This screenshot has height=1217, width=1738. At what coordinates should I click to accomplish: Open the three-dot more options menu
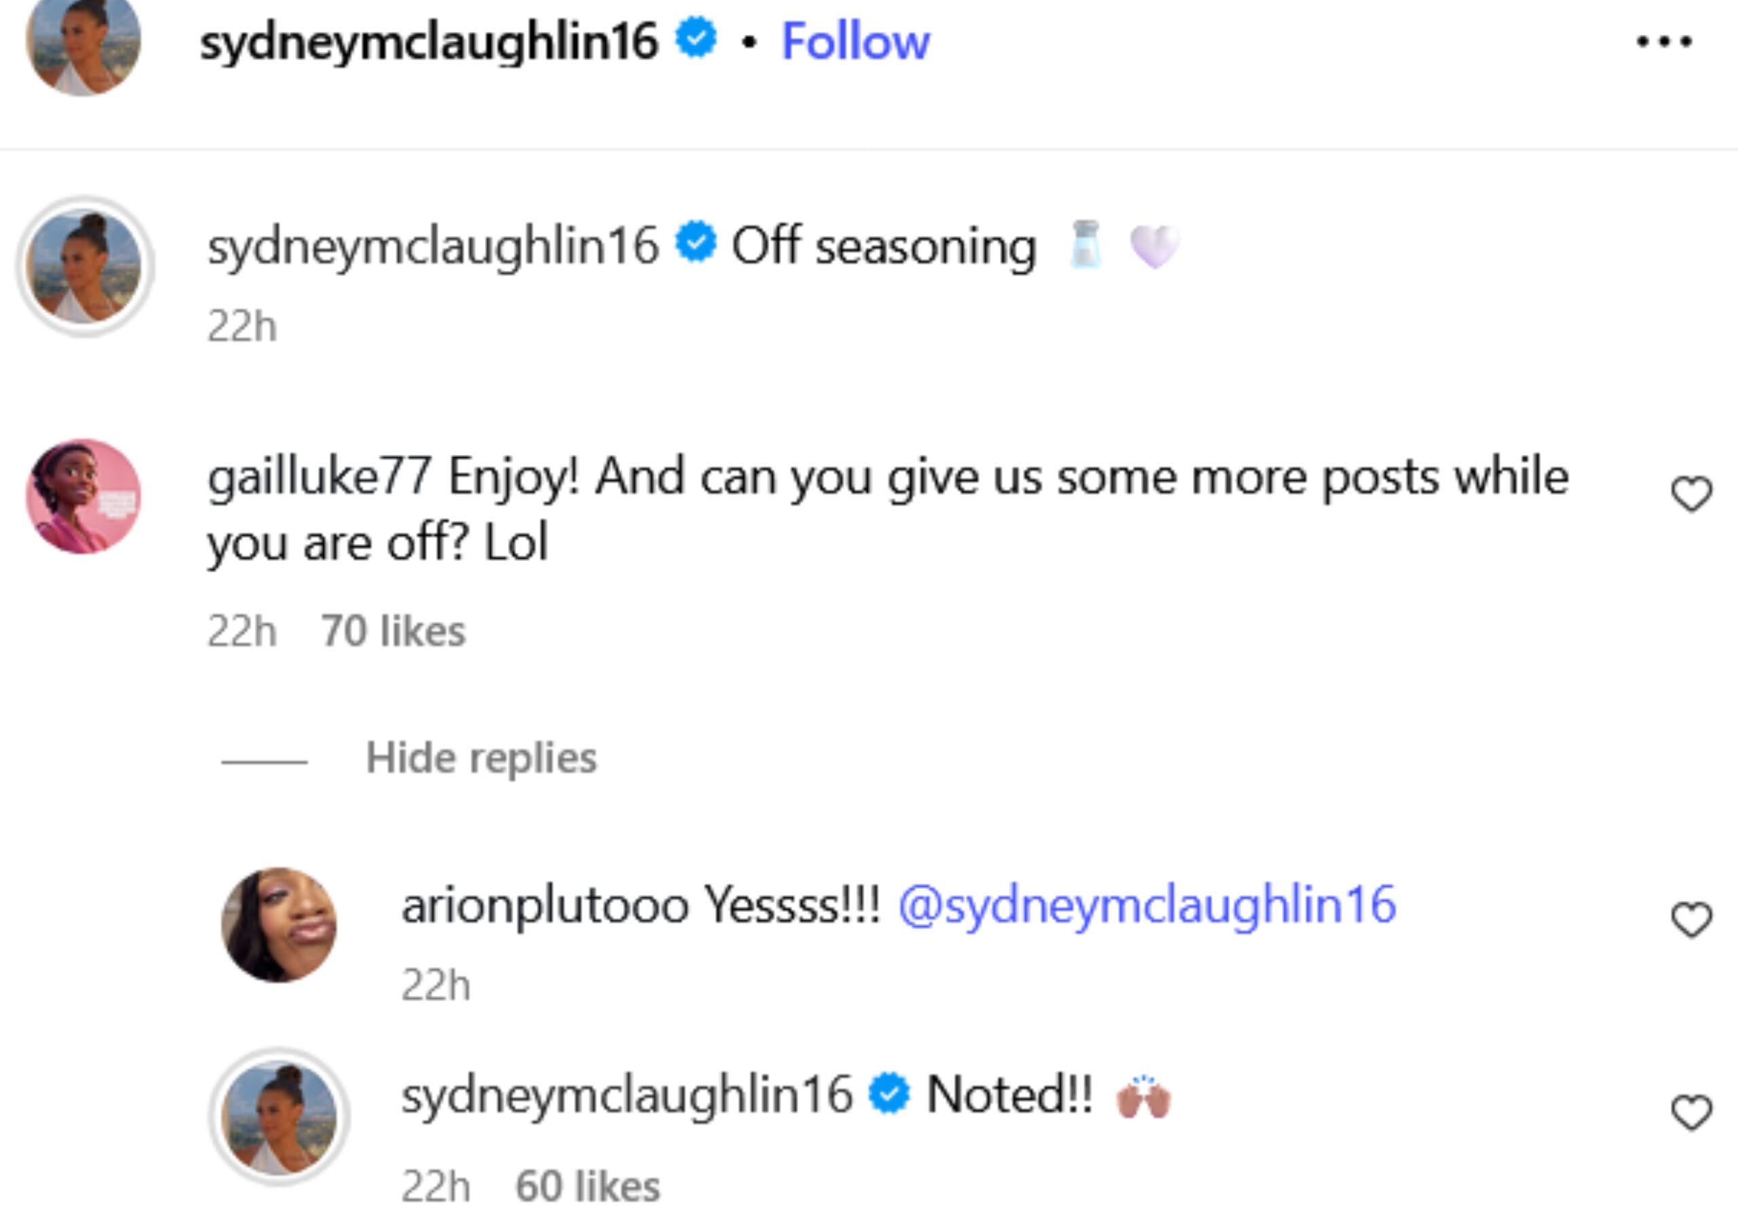pos(1664,41)
